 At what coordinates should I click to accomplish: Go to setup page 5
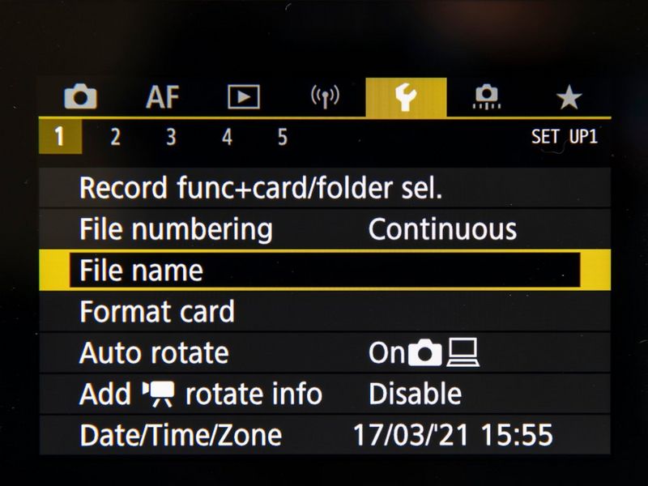pyautogui.click(x=282, y=137)
